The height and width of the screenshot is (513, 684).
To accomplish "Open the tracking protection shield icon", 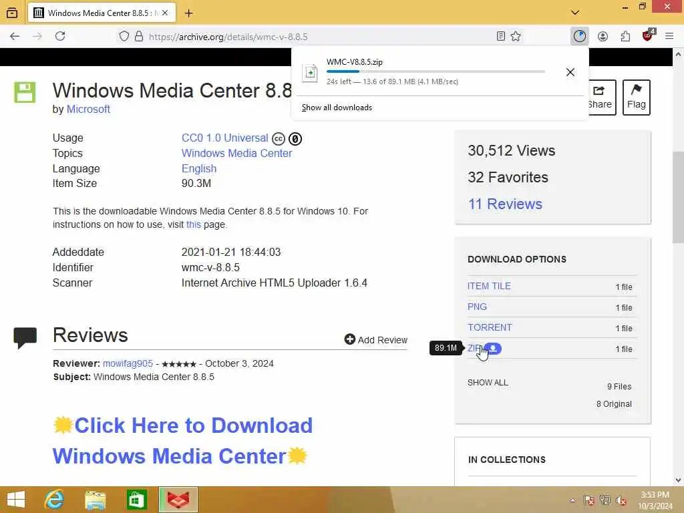I will coord(124,37).
